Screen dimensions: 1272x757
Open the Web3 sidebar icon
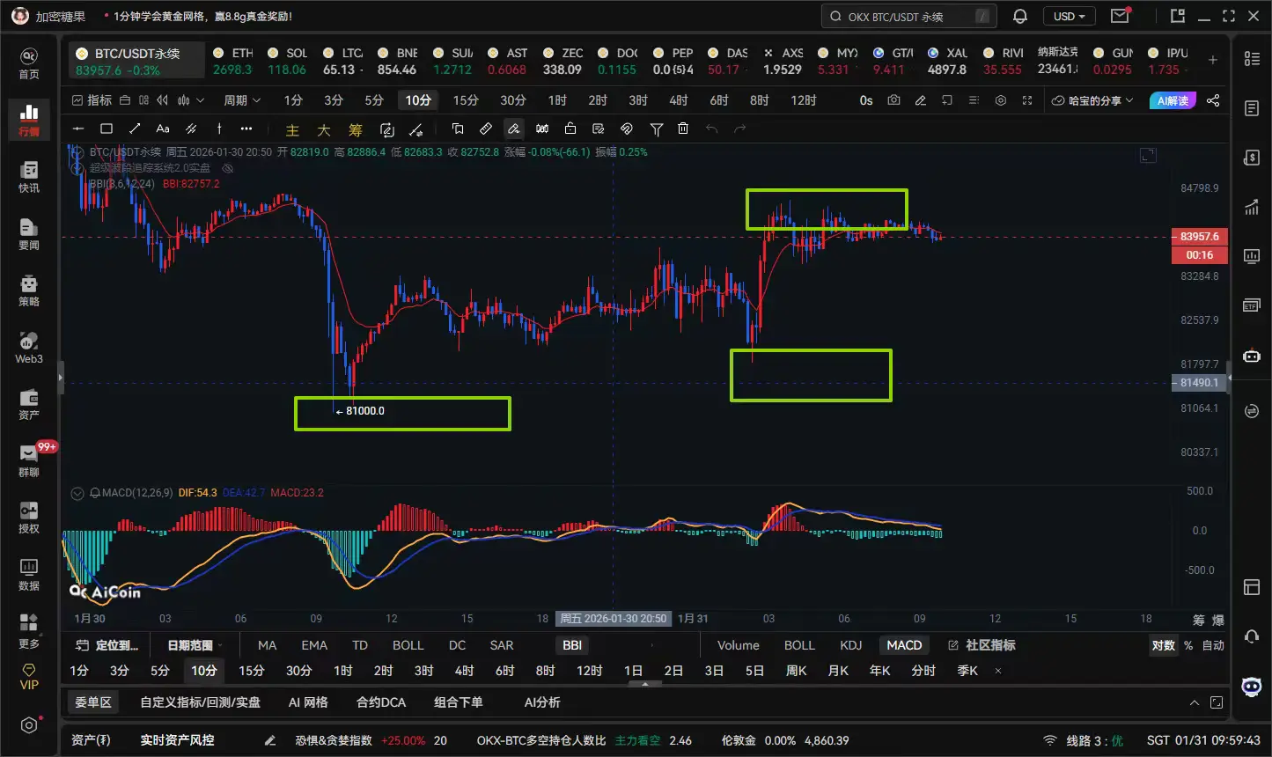tap(29, 347)
